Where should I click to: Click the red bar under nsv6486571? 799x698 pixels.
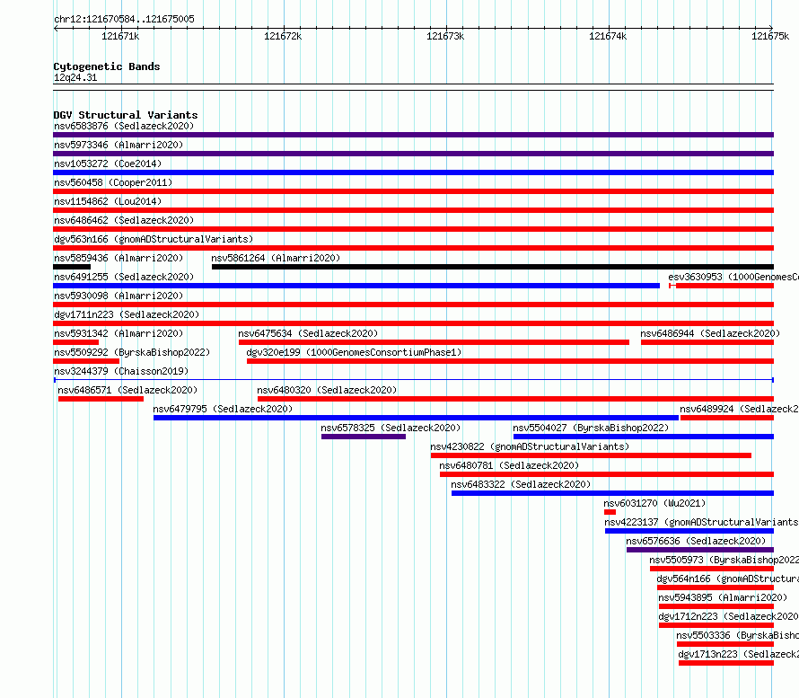click(101, 399)
